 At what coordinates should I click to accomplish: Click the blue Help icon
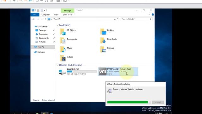click(153, 15)
